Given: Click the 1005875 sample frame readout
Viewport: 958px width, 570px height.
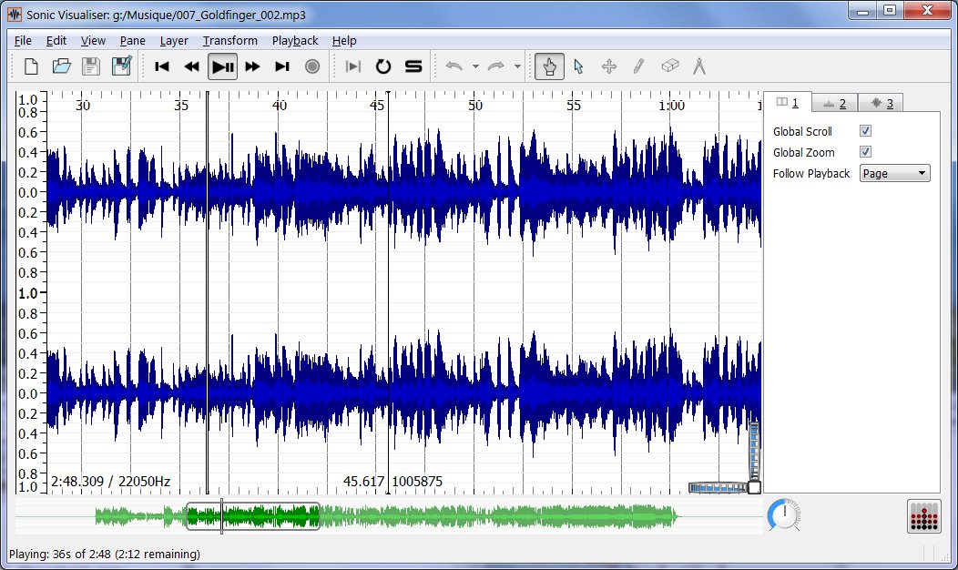Looking at the screenshot, I should click(417, 482).
